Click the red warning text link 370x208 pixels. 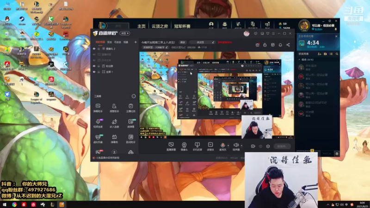[225, 43]
